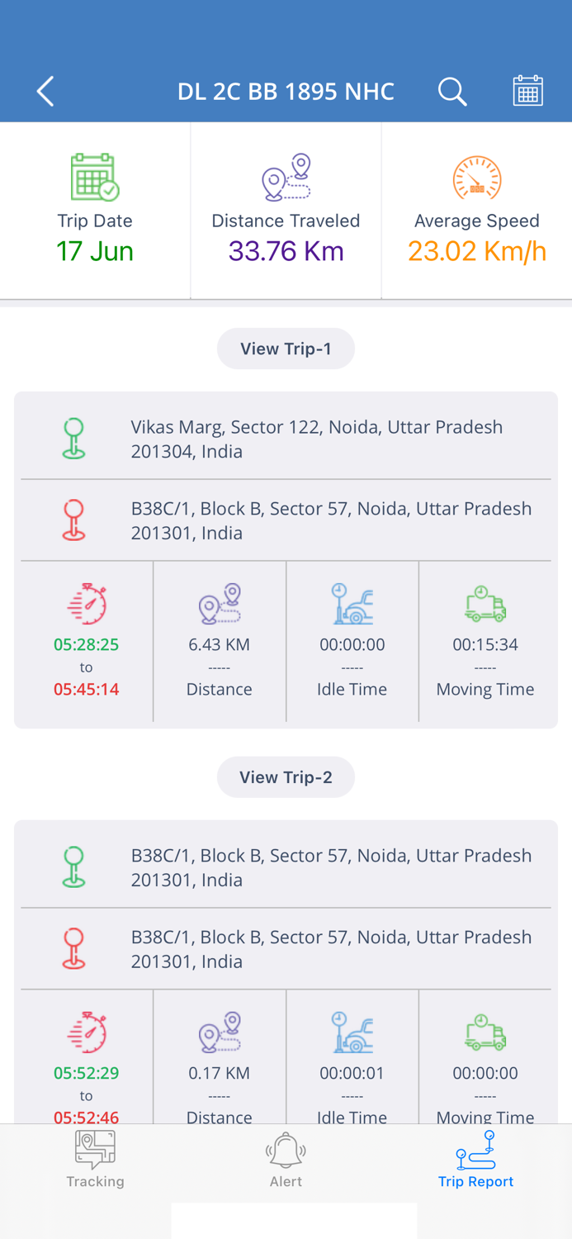
Task: Tap the Average Speed speedometer icon
Action: coord(476,177)
